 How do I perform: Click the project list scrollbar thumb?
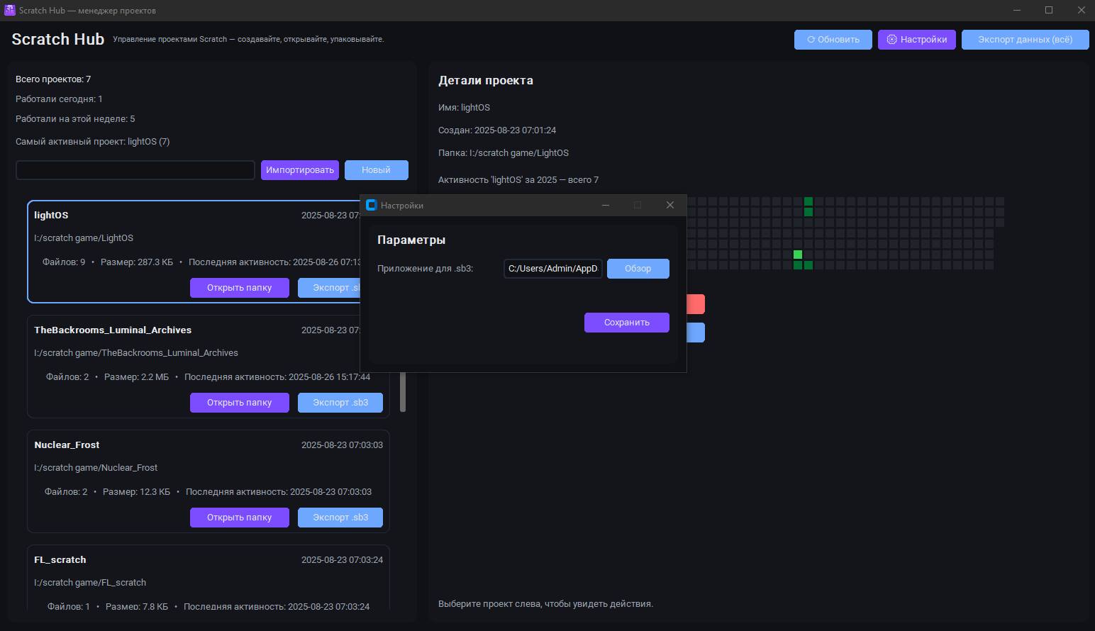coord(403,392)
